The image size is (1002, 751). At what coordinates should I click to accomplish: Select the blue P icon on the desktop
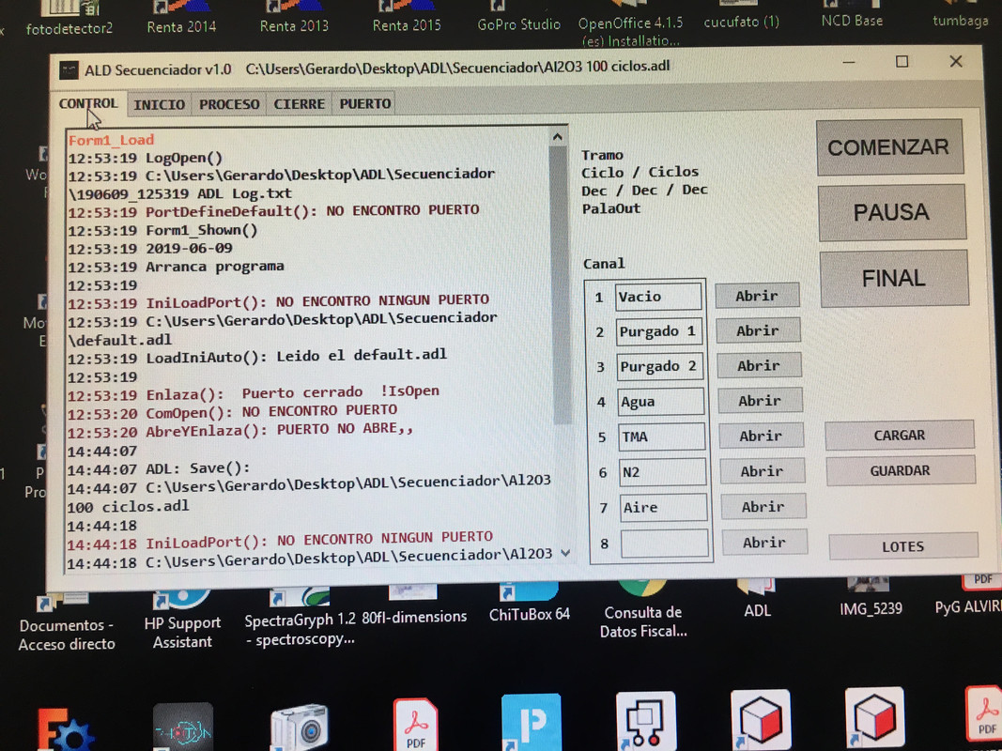[x=531, y=722]
